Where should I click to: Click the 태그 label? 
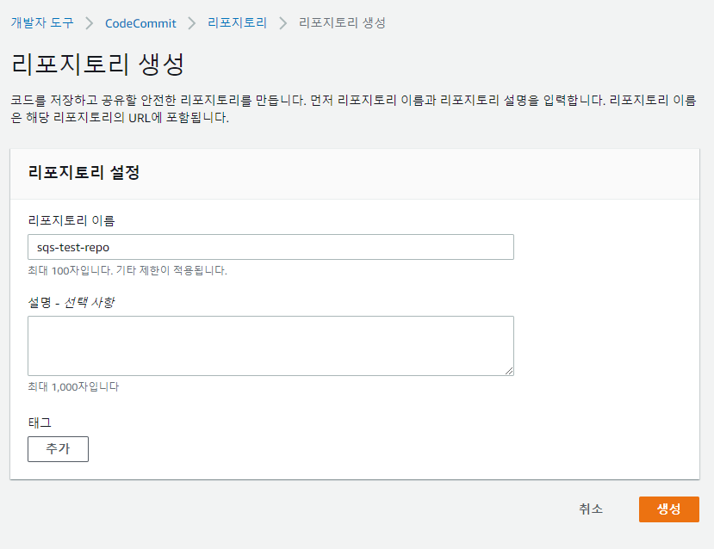pos(40,423)
